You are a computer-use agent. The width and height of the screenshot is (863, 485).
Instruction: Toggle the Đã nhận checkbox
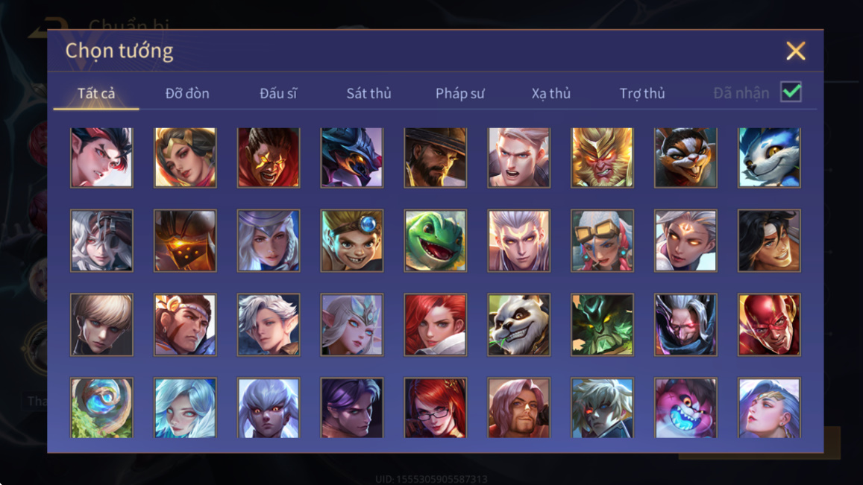[x=791, y=92]
